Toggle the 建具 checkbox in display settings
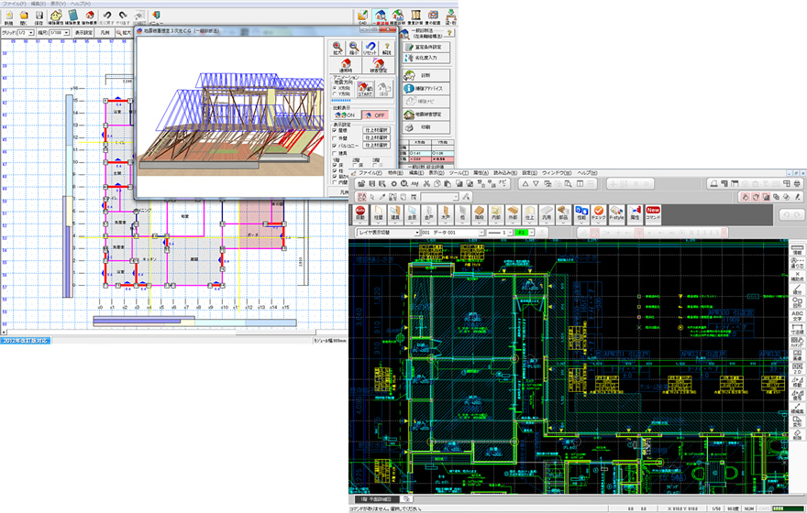The width and height of the screenshot is (807, 513). click(x=335, y=154)
